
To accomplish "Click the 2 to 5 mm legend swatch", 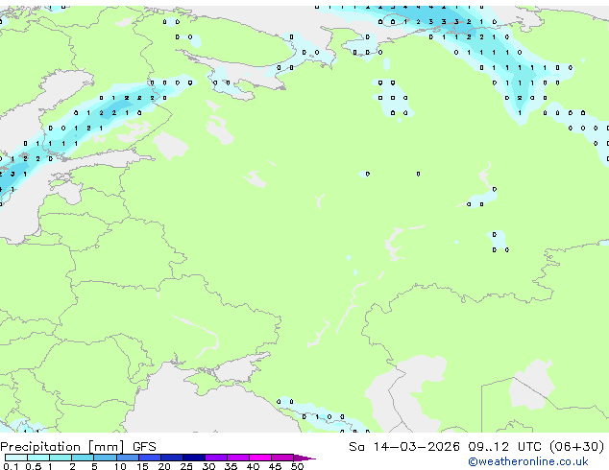I will click(x=83, y=458).
